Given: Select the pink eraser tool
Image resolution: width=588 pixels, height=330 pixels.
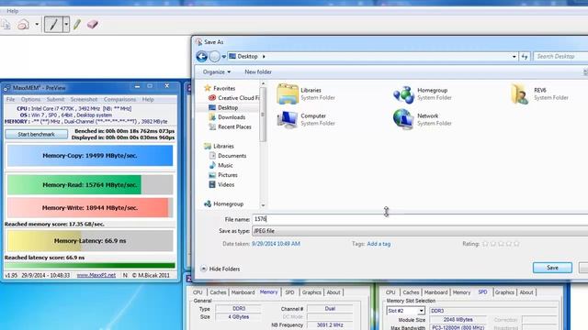Looking at the screenshot, I should coord(93,25).
